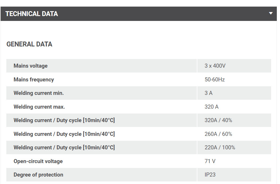Click the duty cycle label beside 220A / 100%
Screen dimensions: 280x184
click(x=64, y=148)
